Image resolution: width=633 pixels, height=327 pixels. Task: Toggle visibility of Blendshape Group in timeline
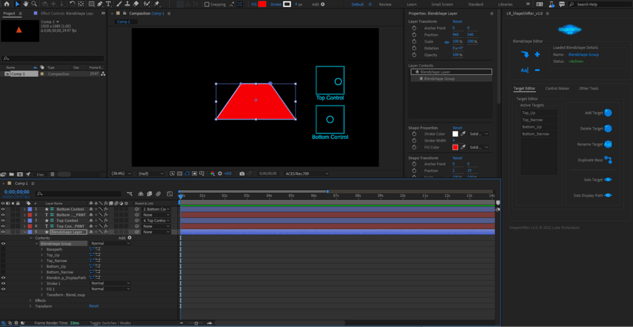pos(3,243)
